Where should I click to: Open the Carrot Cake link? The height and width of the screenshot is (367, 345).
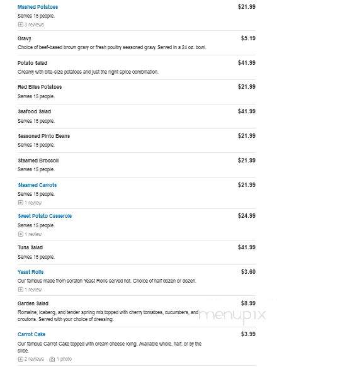[x=31, y=334]
